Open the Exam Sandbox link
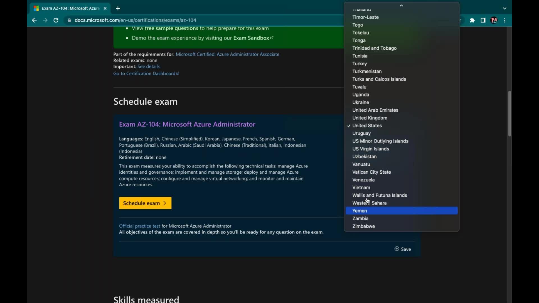Screen dimensions: 539x303 (253, 38)
